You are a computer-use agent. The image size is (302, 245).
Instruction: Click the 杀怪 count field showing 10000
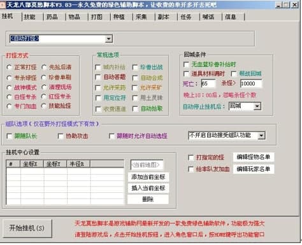click(251, 83)
